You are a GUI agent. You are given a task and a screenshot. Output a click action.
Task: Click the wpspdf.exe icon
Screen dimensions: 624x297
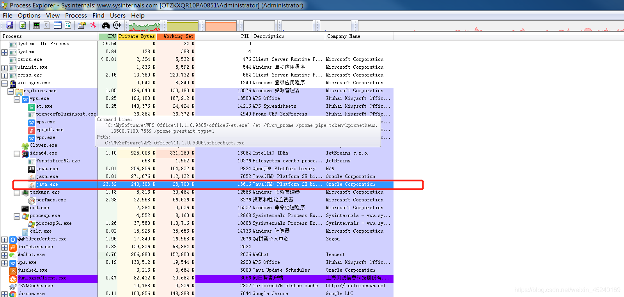point(32,130)
